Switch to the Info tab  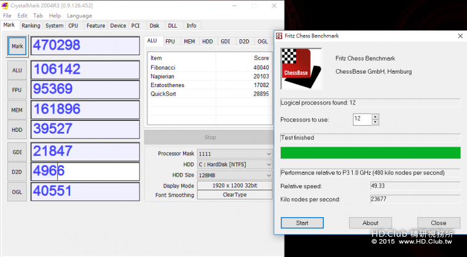coord(191,26)
